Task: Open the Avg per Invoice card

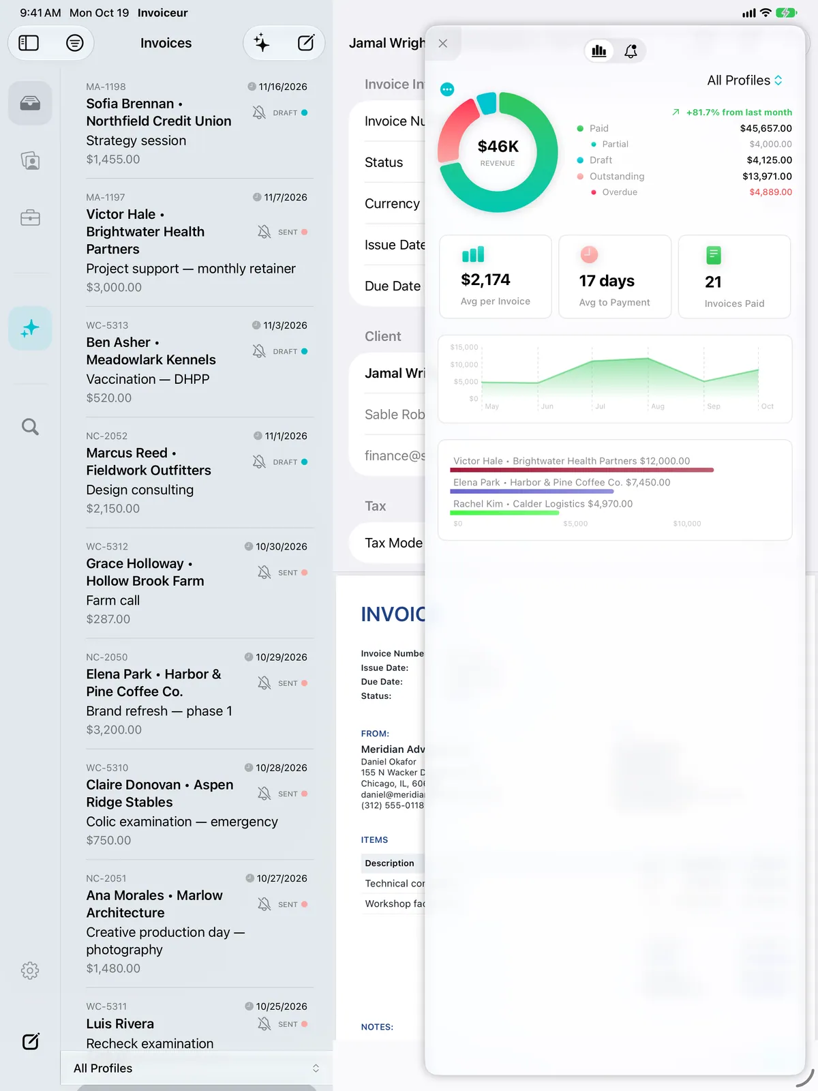Action: tap(496, 277)
